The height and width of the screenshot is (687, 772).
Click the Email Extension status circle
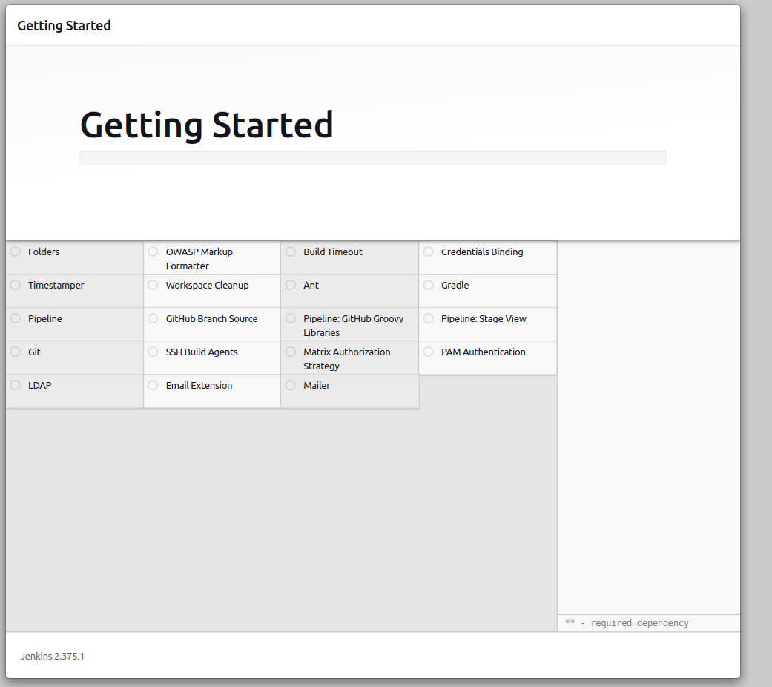point(153,386)
